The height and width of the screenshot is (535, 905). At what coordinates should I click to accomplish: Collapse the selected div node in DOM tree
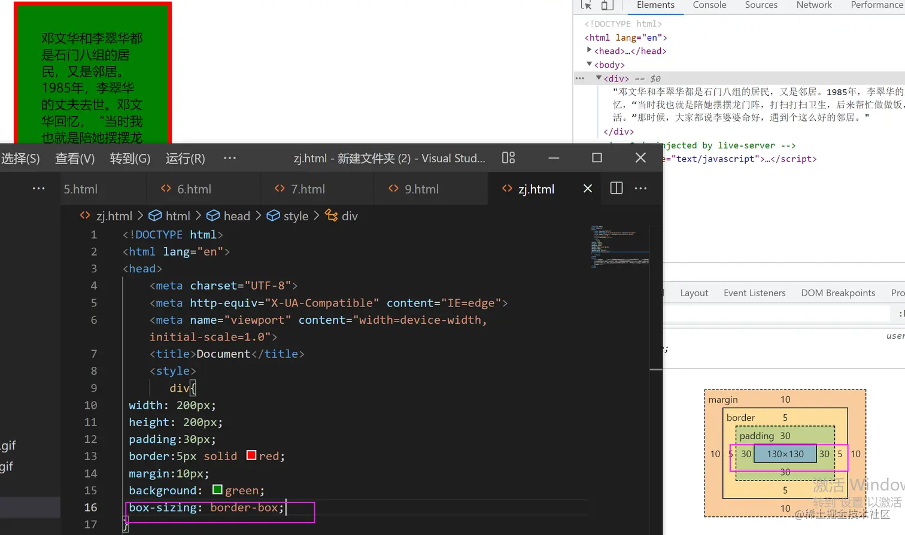pyautogui.click(x=599, y=78)
